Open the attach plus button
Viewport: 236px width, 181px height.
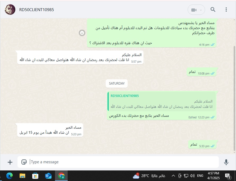pyautogui.click(x=10, y=162)
